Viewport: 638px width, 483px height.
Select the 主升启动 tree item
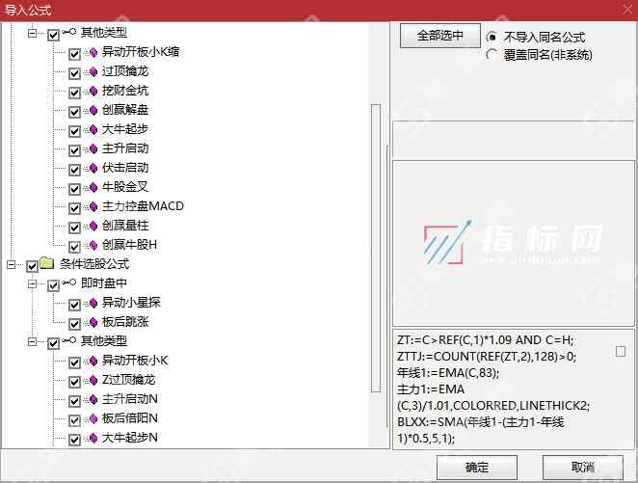click(x=124, y=148)
